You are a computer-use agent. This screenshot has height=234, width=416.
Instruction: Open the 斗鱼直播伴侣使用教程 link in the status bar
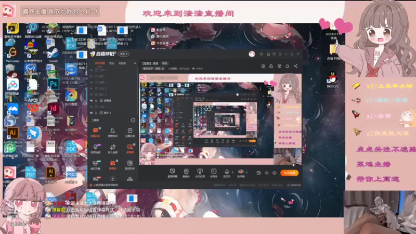(105, 185)
